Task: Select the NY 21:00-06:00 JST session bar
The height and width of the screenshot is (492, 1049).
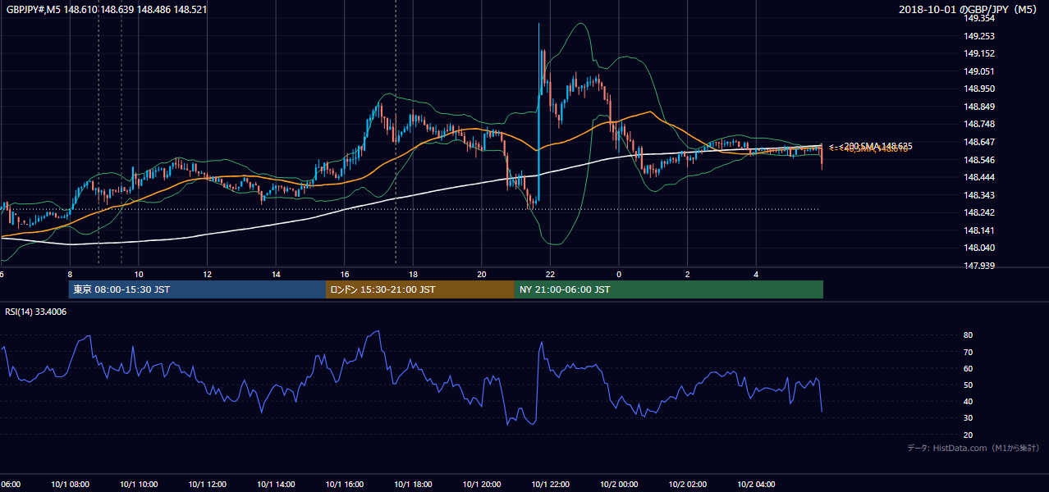Action: pos(669,289)
